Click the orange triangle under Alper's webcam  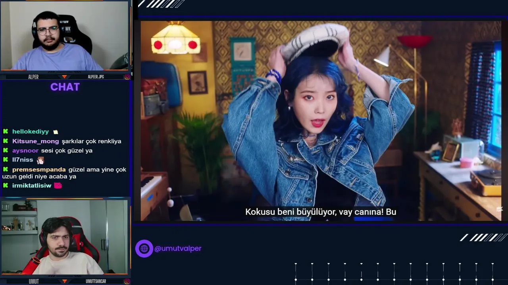(64, 77)
